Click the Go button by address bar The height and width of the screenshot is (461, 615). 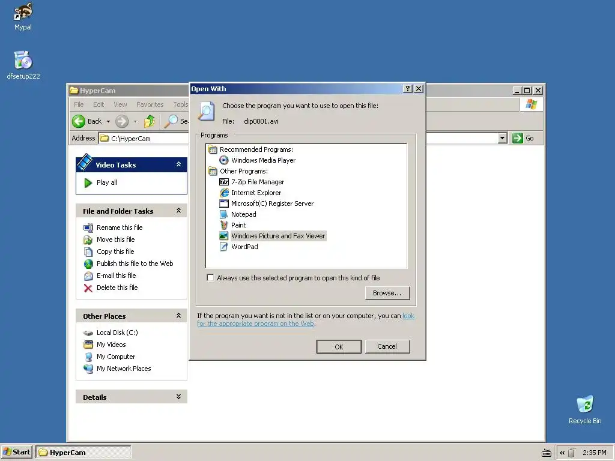pos(523,139)
